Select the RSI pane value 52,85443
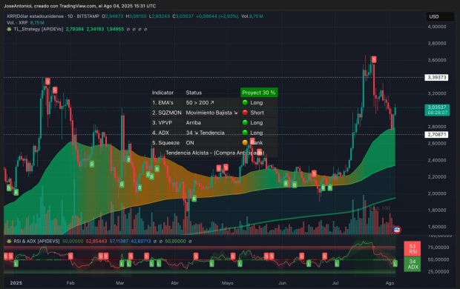This screenshot has height=289, width=460. pos(96,242)
